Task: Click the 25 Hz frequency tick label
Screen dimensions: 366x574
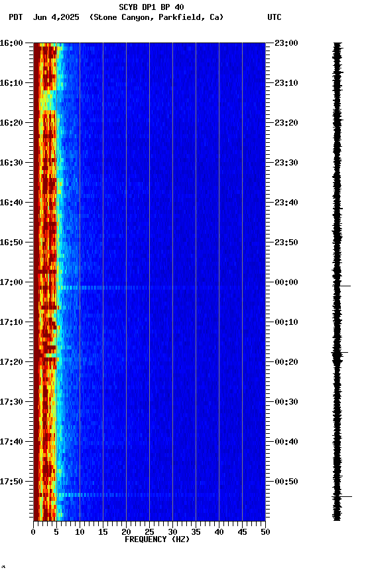Action: point(149,532)
